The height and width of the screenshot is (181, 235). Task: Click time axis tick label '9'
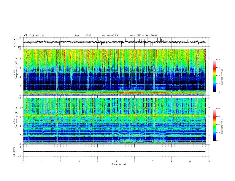pos(190,161)
